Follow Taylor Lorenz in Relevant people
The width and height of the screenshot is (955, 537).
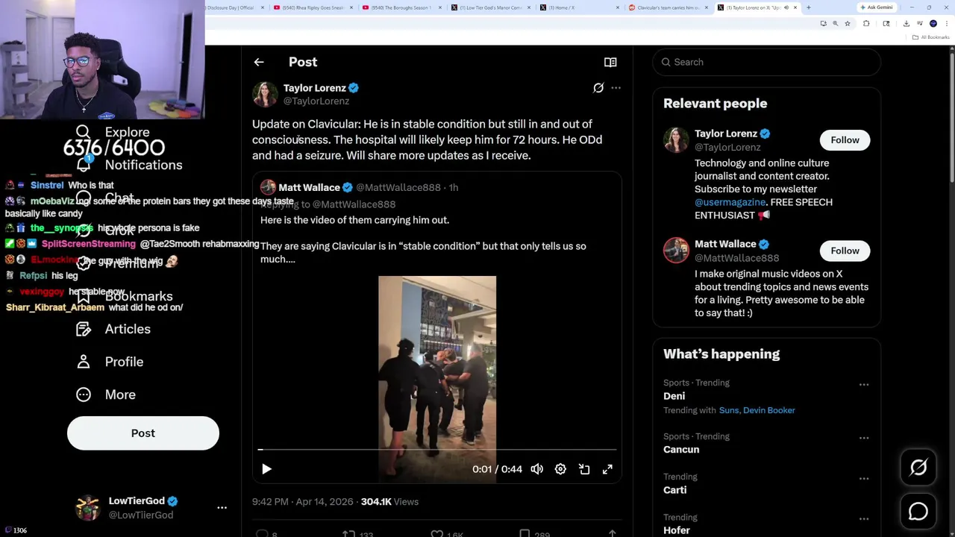click(845, 140)
